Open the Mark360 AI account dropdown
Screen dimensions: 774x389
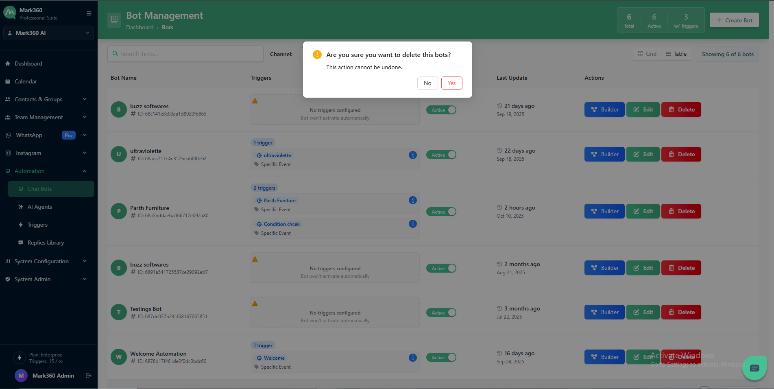[48, 33]
